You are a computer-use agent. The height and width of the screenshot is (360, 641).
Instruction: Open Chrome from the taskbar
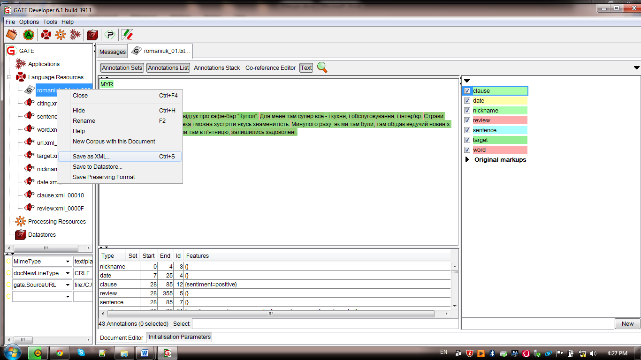60,352
